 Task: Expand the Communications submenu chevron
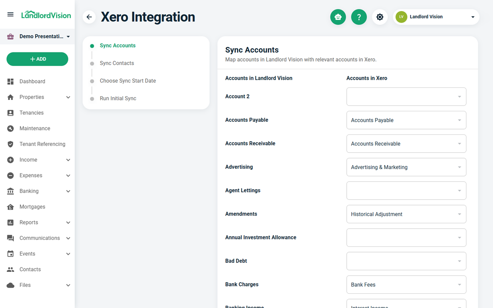pyautogui.click(x=68, y=238)
